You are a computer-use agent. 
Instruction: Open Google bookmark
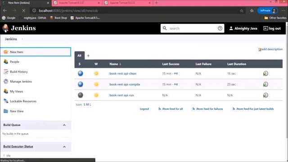tap(9, 18)
